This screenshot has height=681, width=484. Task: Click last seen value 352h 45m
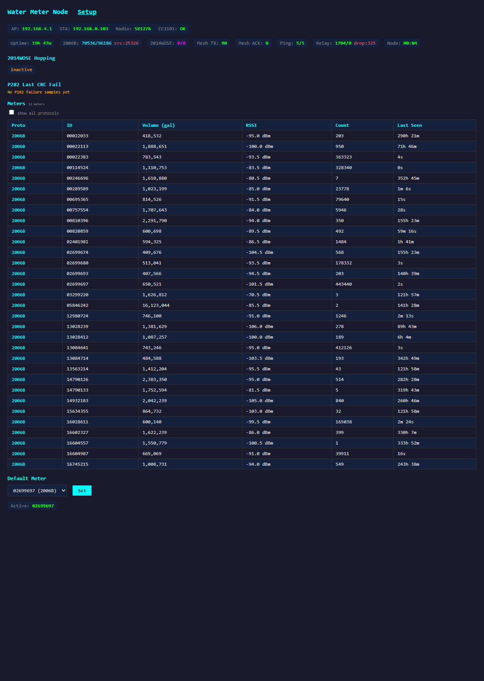click(408, 178)
